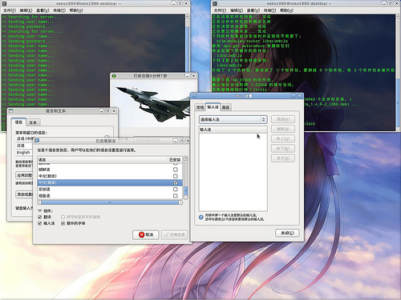The width and height of the screenshot is (401, 300).
Task: Click the 语言和文本 window's title icon
Action: 10,110
